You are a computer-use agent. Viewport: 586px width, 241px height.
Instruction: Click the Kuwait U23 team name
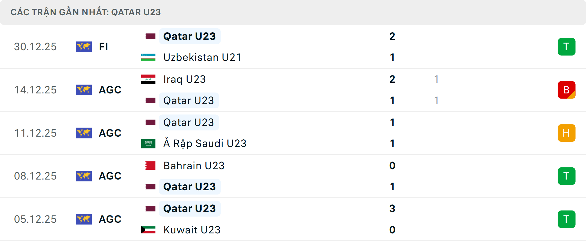coord(192,229)
